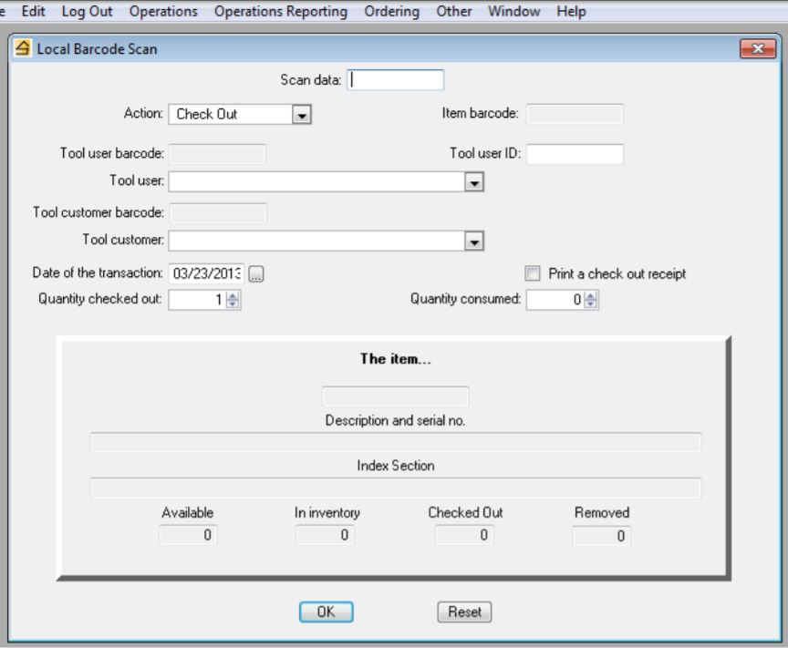The height and width of the screenshot is (648, 788).
Task: Click the Tool user combo box text area
Action: (316, 182)
